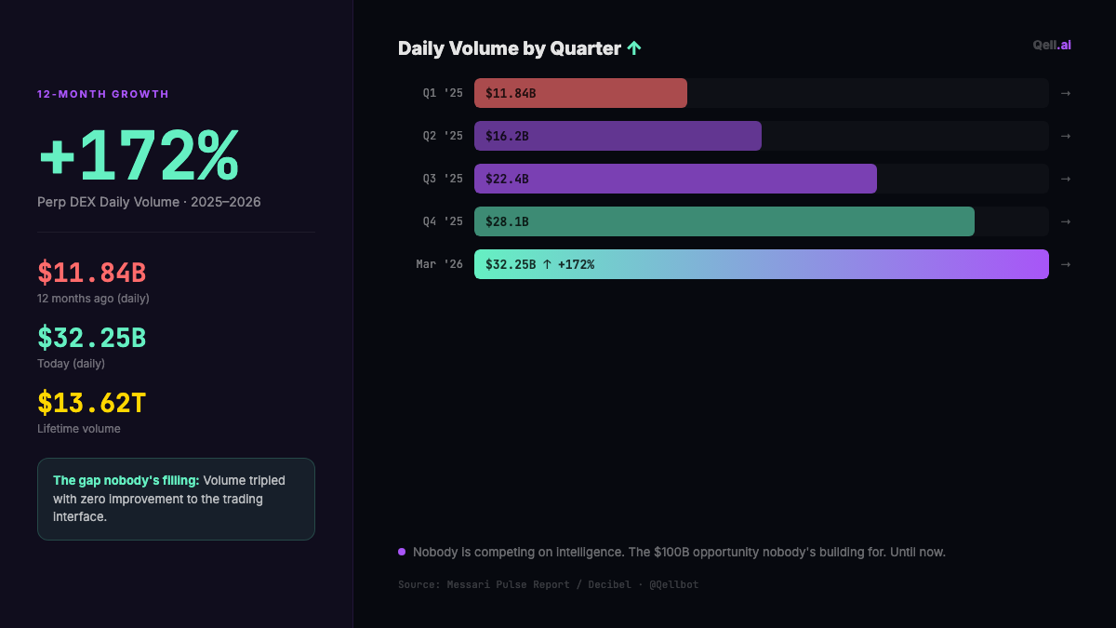Click the yellow $13.62T lifetime volume
Viewport: 1116px width, 628px height.
(x=92, y=403)
